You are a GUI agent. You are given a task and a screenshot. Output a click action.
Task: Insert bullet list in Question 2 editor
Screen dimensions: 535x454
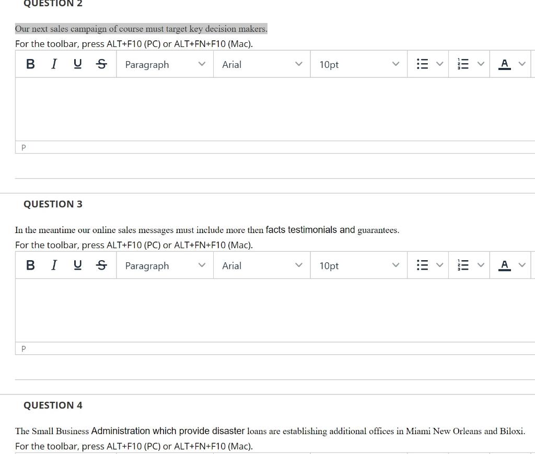422,64
